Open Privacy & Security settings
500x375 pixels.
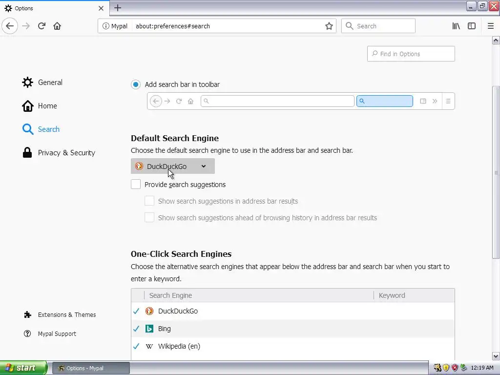[x=59, y=153]
